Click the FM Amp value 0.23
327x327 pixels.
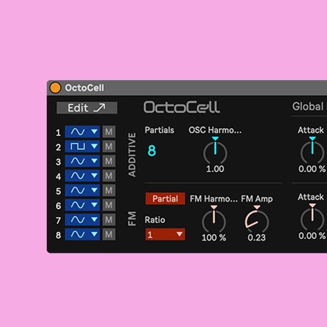click(257, 238)
